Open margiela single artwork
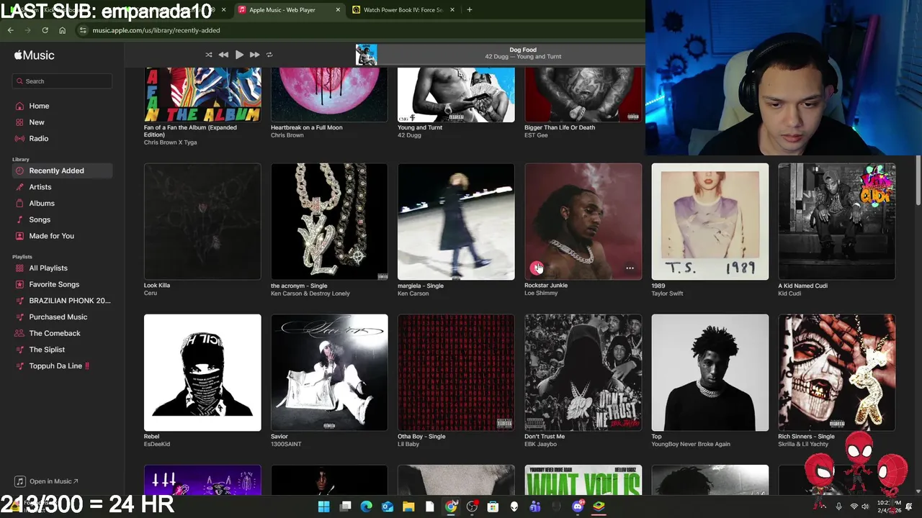Image resolution: width=922 pixels, height=518 pixels. click(x=456, y=222)
